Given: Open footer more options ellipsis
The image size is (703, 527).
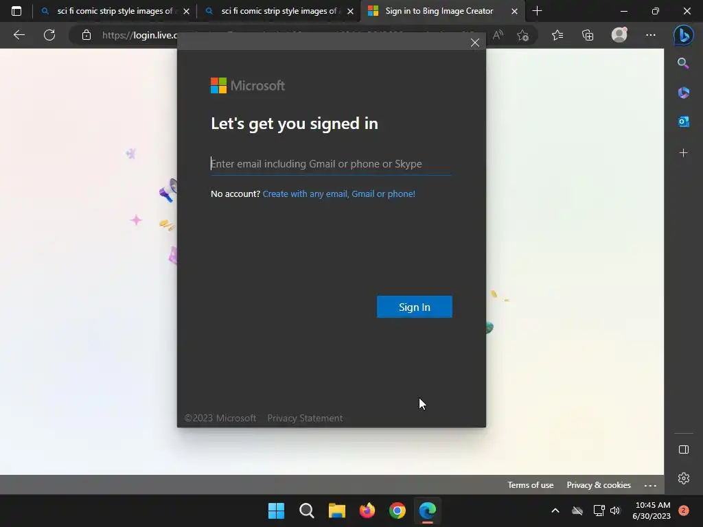Looking at the screenshot, I should pos(650,485).
